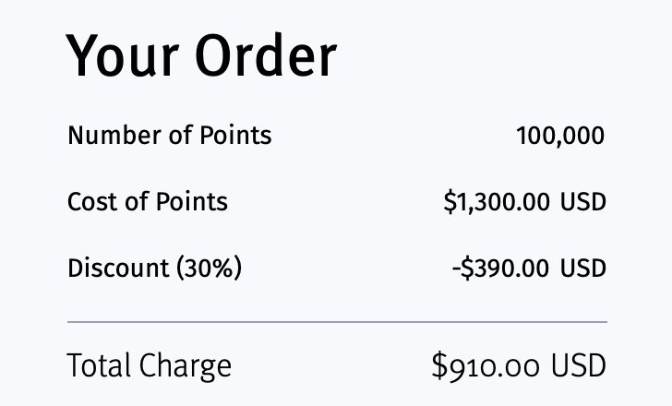Click the 100,000 points value

click(560, 136)
